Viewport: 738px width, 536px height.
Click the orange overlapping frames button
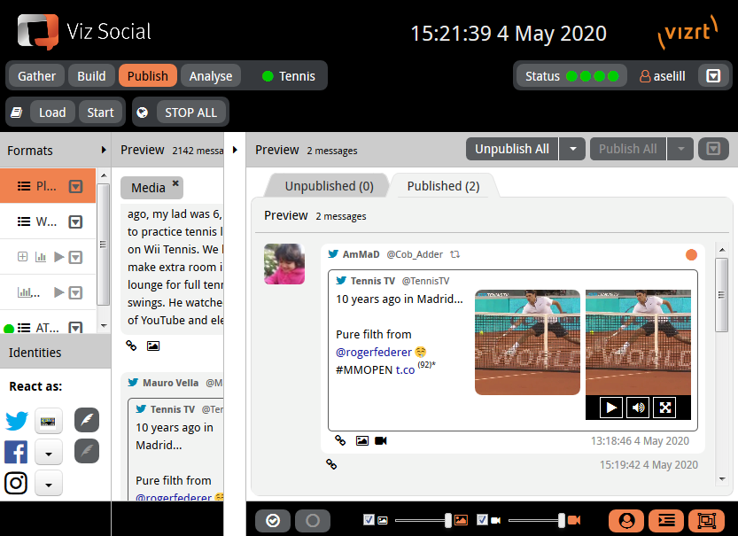click(706, 520)
